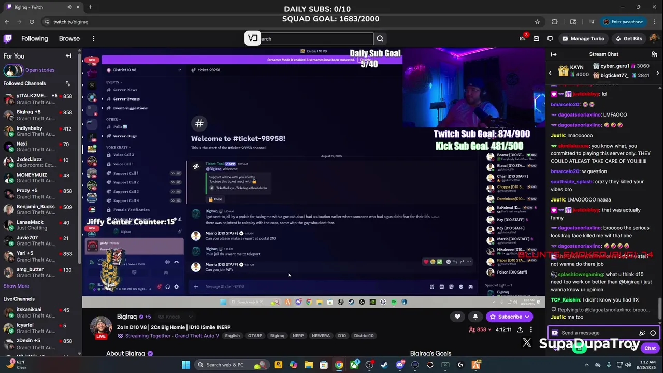The image size is (663, 373).
Task: Follow Biglraq with the heart button
Action: pos(457,317)
